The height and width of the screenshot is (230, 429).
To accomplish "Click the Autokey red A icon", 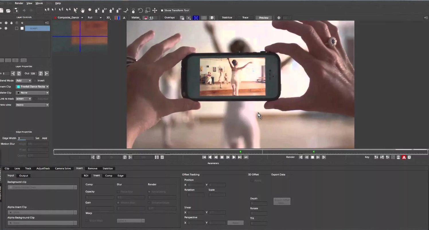I will [404, 157].
